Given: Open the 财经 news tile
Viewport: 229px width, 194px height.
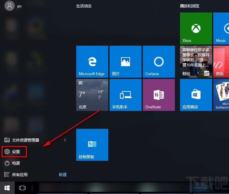Looking at the screenshot, I should click(196, 62).
